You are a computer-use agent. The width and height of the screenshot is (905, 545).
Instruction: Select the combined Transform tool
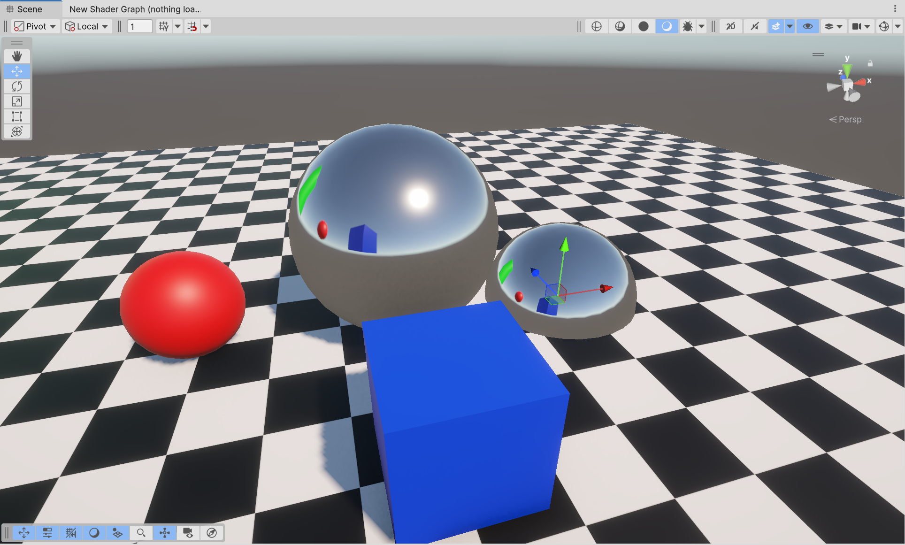click(x=17, y=131)
